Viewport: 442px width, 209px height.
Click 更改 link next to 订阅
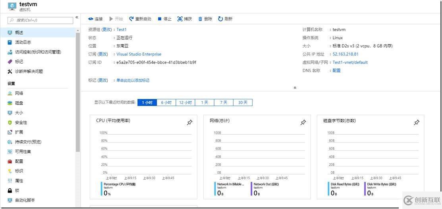(x=103, y=54)
